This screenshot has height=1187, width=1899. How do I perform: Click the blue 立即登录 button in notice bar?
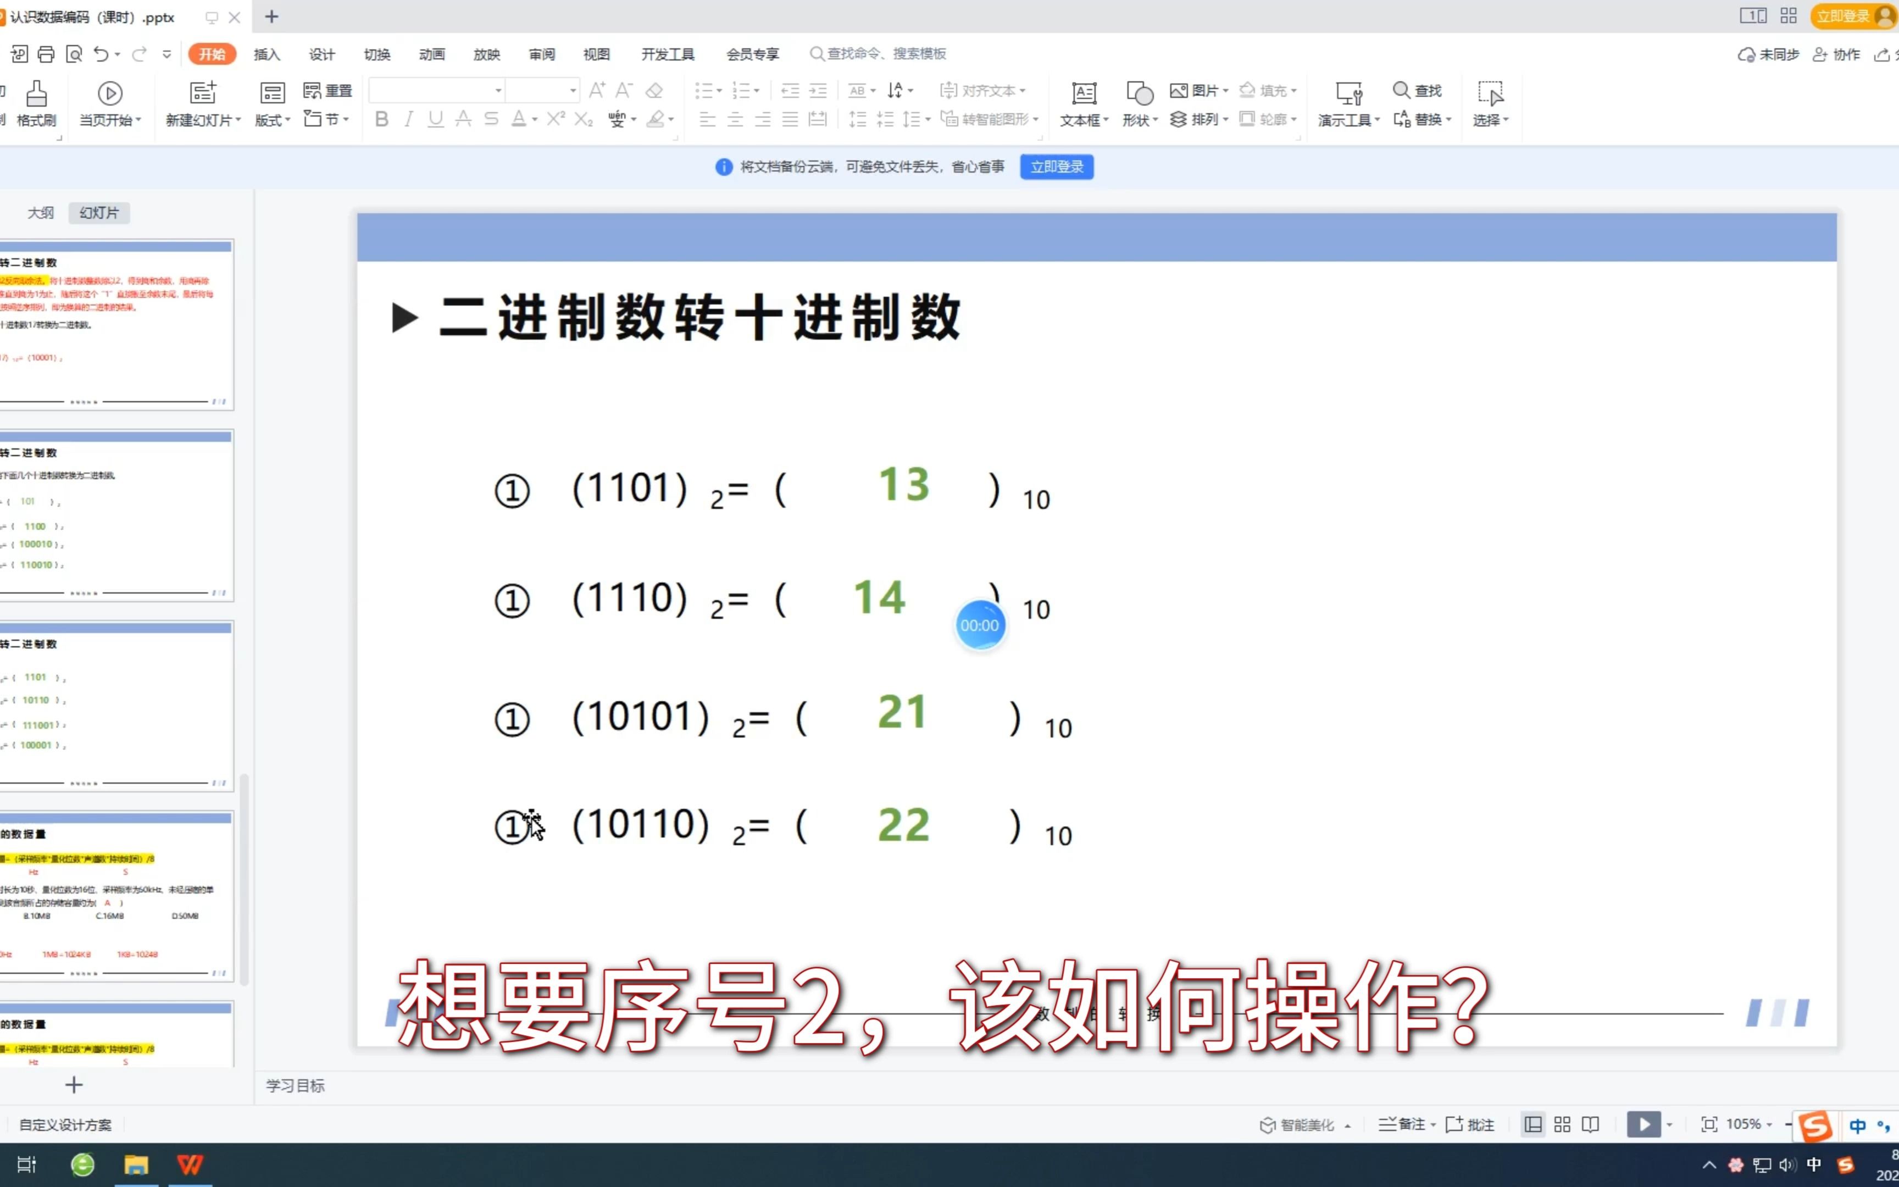(1056, 167)
